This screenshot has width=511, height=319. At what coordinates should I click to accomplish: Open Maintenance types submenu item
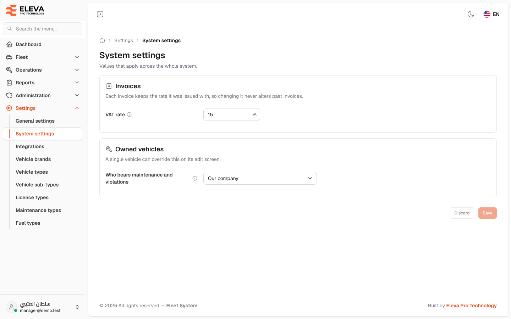(x=43, y=210)
